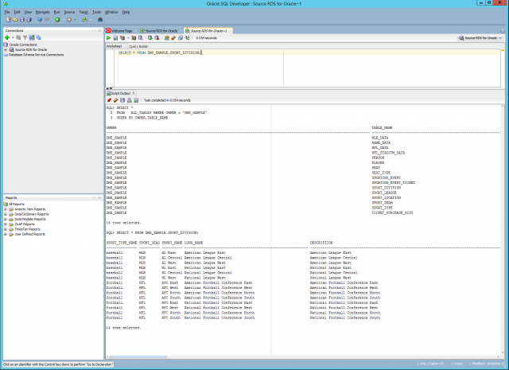Click 'Task completed in 0.054 seconds' status text

point(167,100)
